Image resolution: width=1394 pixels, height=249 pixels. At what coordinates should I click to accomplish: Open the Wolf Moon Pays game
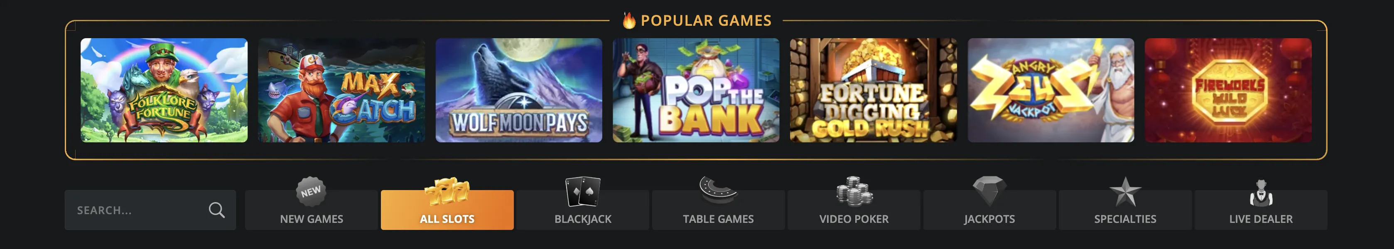(x=519, y=90)
